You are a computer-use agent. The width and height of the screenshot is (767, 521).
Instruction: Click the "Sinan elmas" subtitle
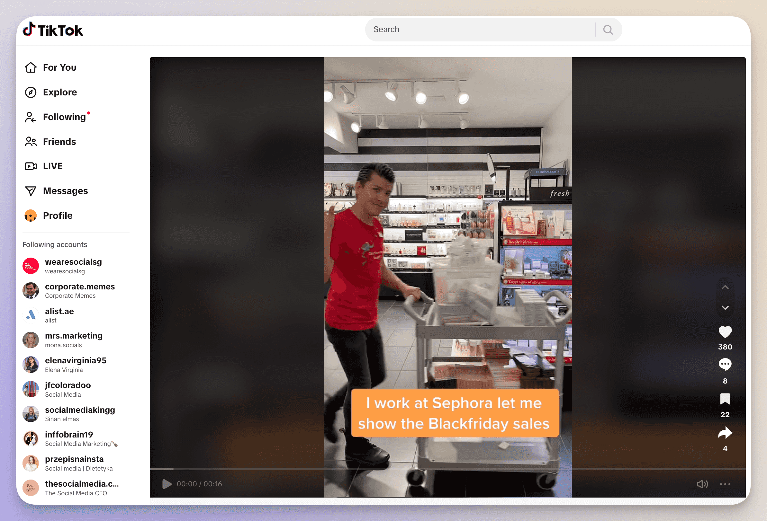click(x=62, y=419)
